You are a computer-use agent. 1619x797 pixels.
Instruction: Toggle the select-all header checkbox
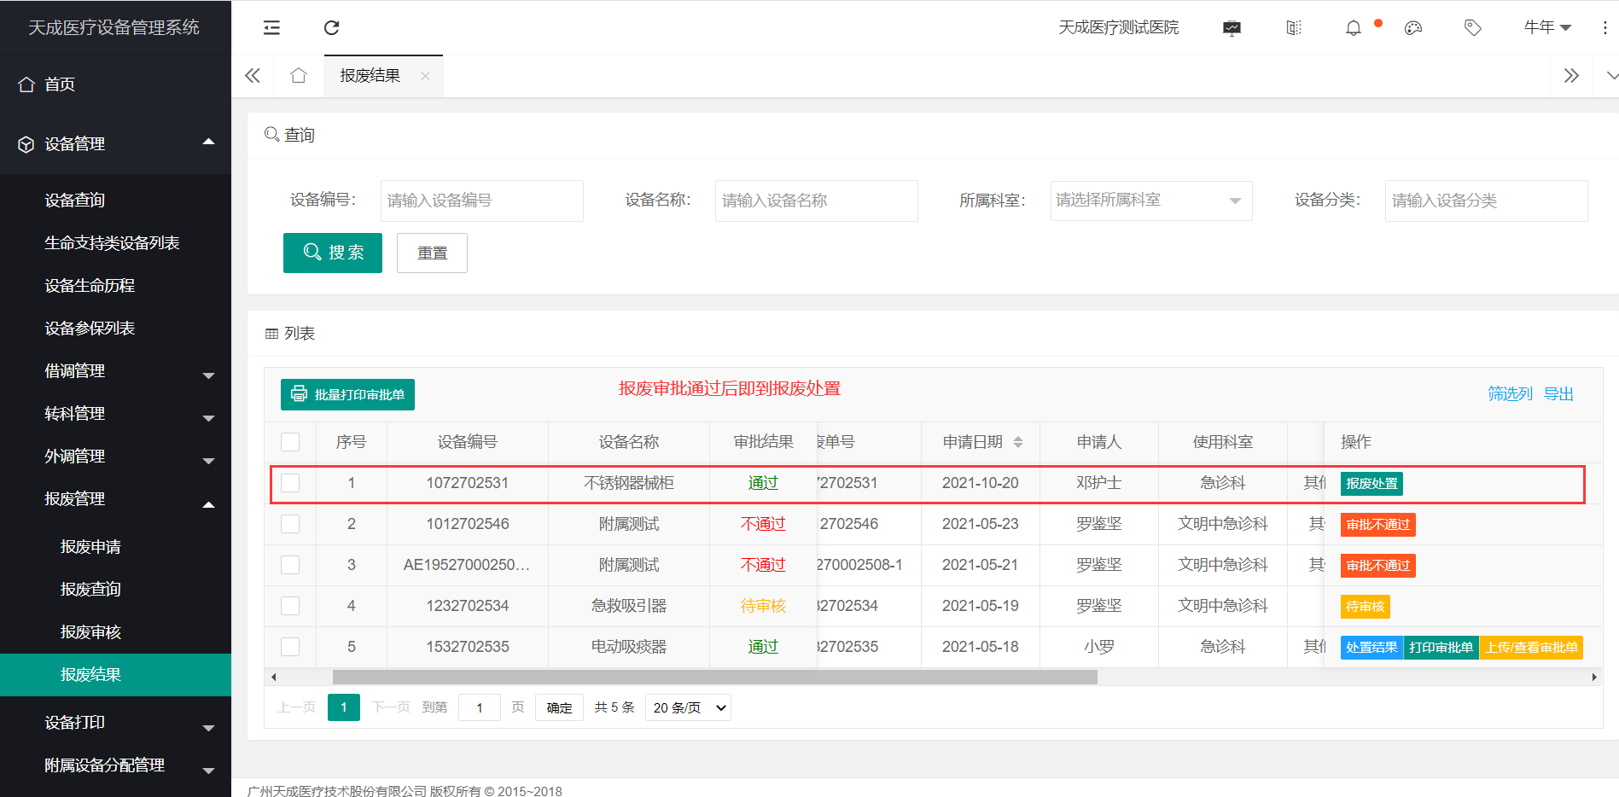click(290, 442)
